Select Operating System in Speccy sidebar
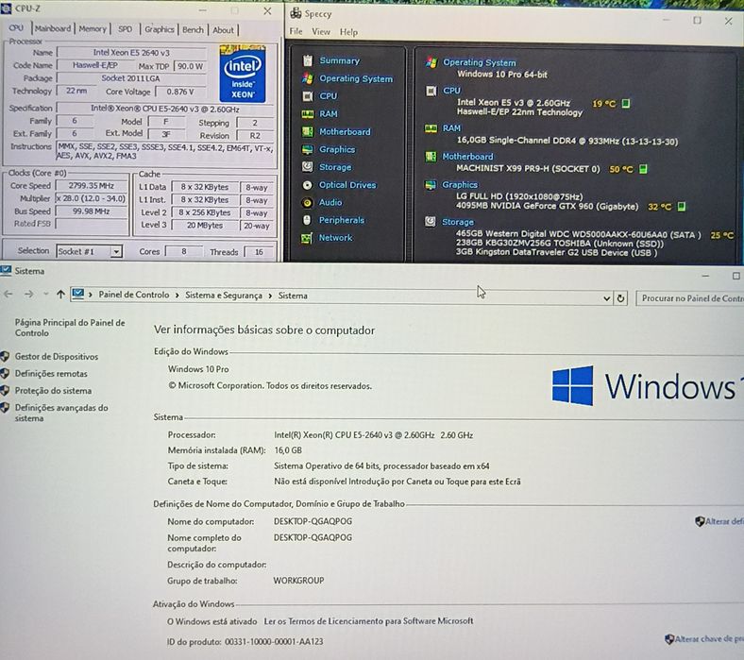The image size is (744, 660). (355, 78)
